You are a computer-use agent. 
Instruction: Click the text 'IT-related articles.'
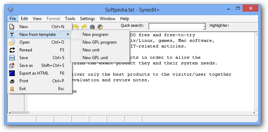(x=158, y=46)
